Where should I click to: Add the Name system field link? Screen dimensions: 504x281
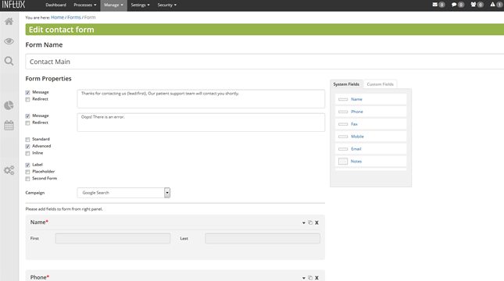(x=356, y=99)
